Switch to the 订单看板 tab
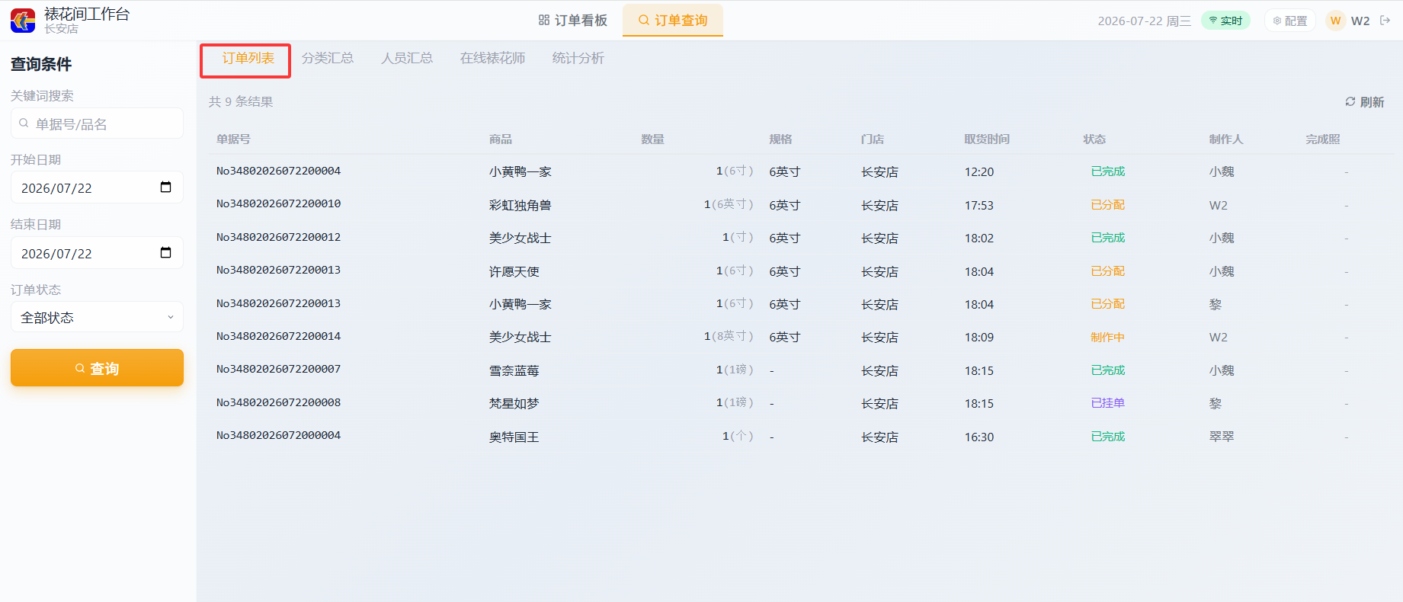 [573, 21]
